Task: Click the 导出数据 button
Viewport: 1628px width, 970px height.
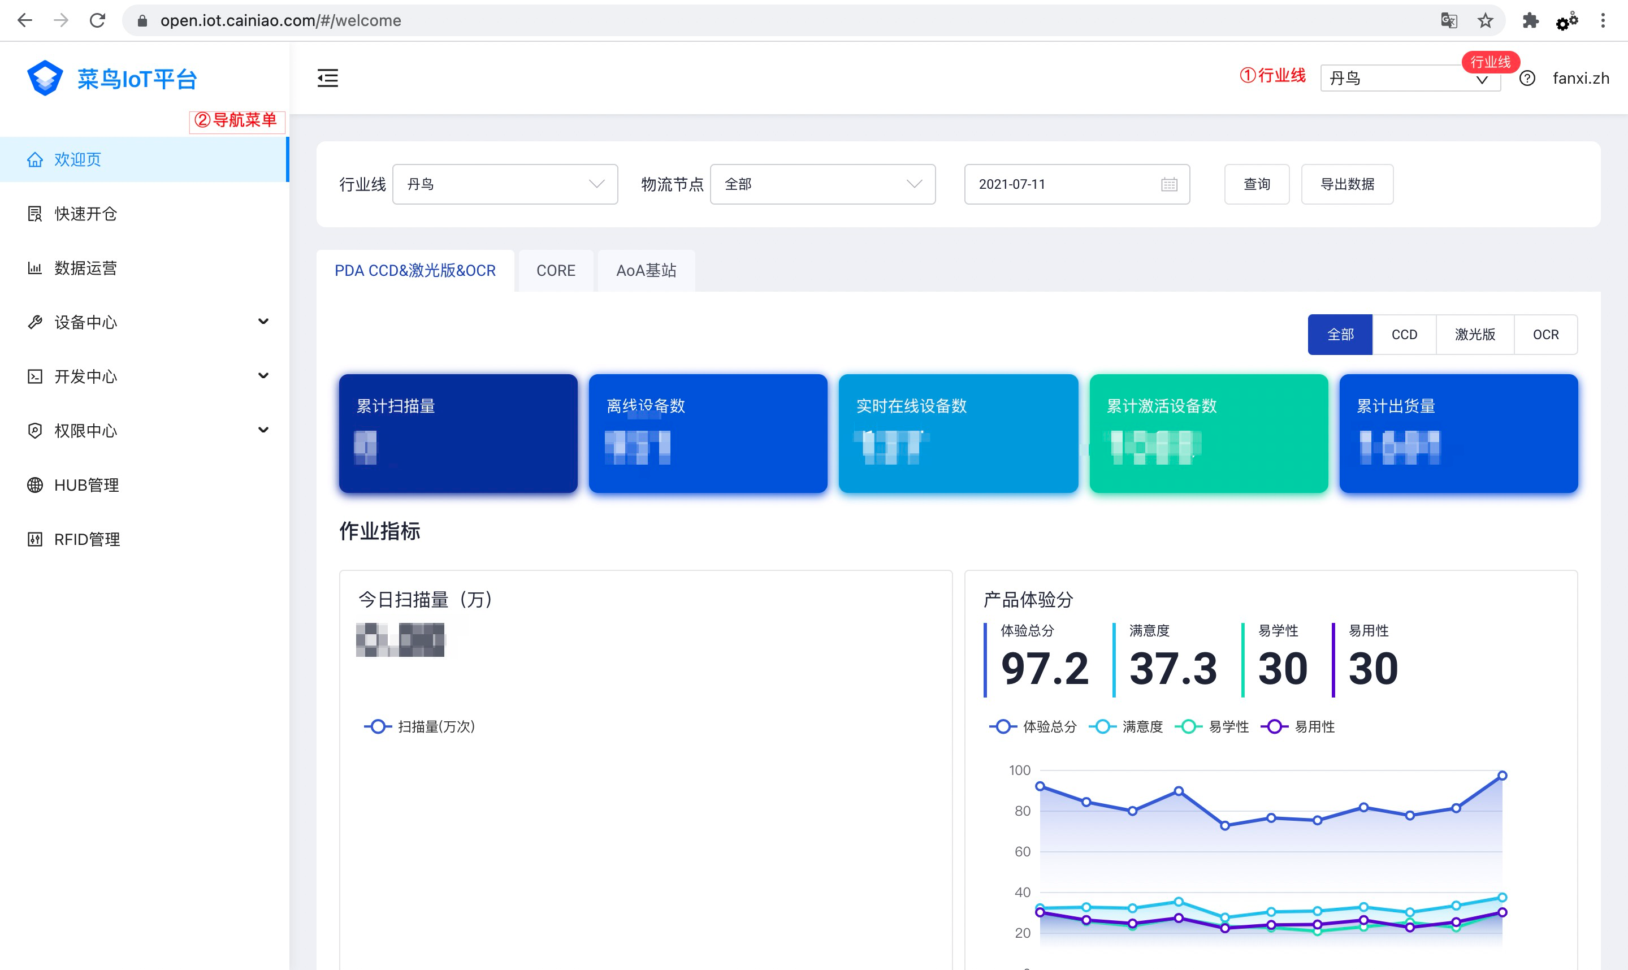Action: click(1346, 184)
